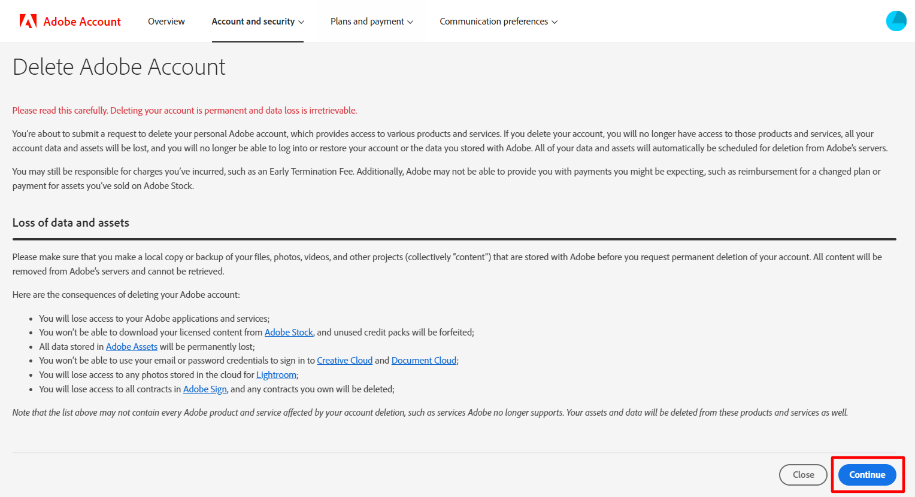Screen dimensions: 915x497
Task: Click the Adobe Account brand text
Action: (x=82, y=22)
